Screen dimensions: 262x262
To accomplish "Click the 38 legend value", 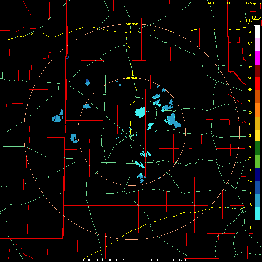I will pos(250,112).
